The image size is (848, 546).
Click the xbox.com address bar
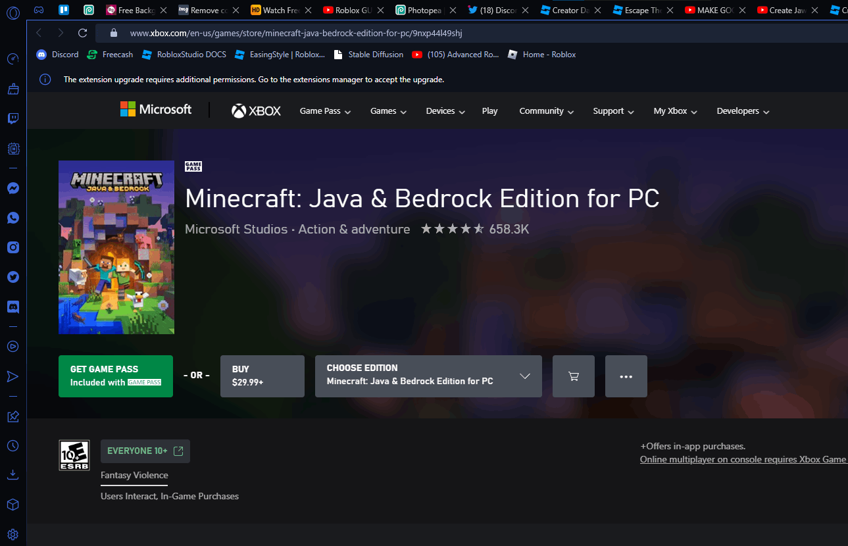point(472,33)
